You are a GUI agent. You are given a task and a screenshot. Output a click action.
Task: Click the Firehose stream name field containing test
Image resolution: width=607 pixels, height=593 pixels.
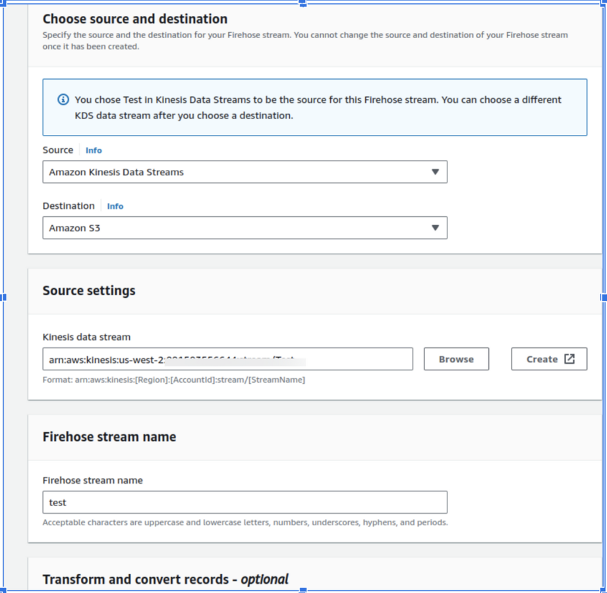tap(245, 502)
